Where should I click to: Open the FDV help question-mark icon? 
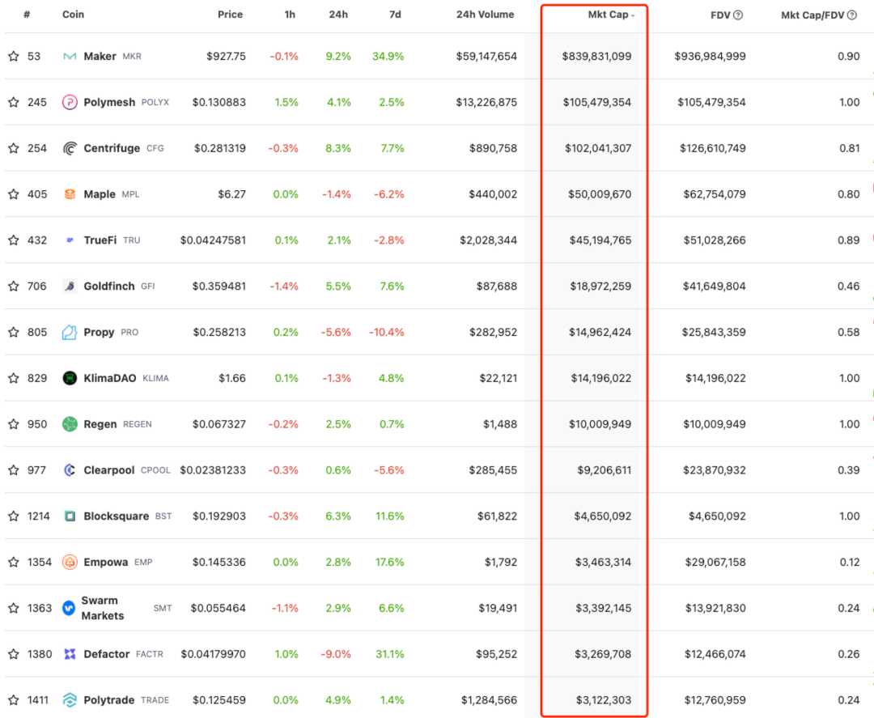click(x=738, y=15)
